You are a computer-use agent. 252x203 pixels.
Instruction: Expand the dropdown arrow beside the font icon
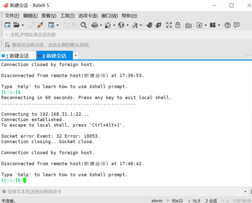tap(141, 25)
